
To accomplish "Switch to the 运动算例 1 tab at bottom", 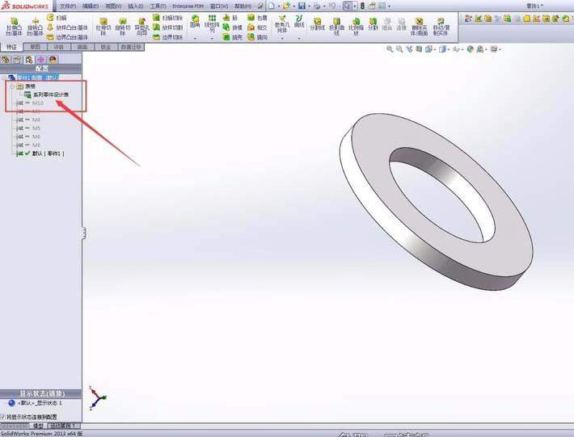I will pos(63,426).
